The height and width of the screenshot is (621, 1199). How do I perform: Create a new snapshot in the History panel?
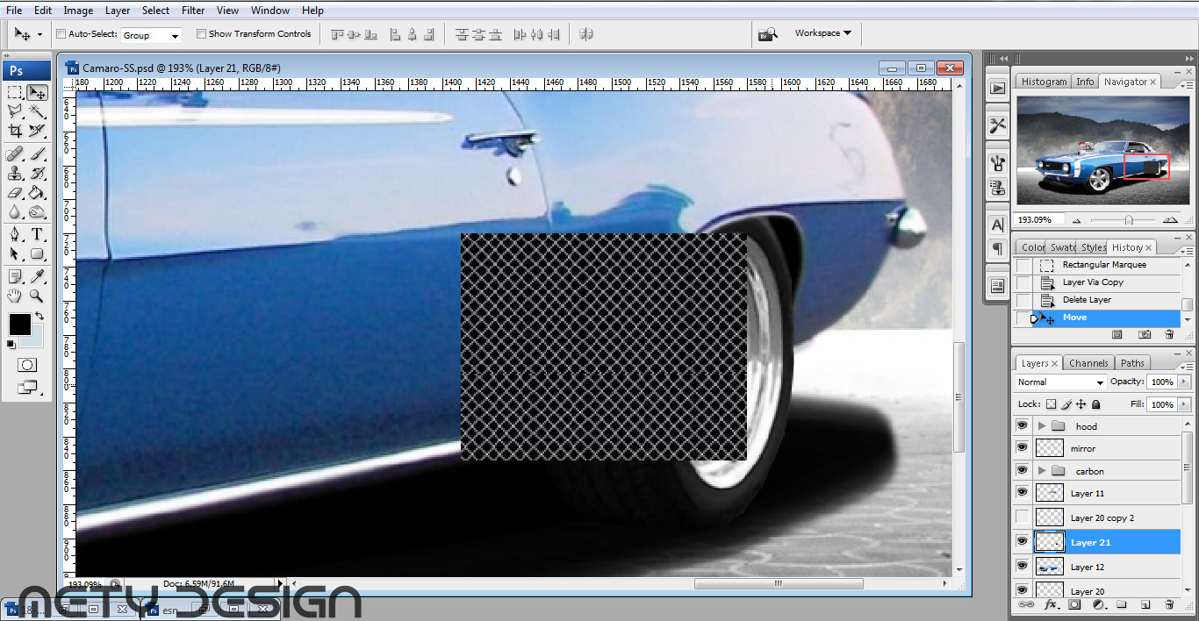coord(1145,334)
